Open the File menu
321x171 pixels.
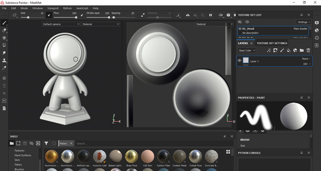tap(4, 8)
